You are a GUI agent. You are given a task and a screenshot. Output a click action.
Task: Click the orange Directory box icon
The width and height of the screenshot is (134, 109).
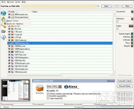click(x=40, y=88)
